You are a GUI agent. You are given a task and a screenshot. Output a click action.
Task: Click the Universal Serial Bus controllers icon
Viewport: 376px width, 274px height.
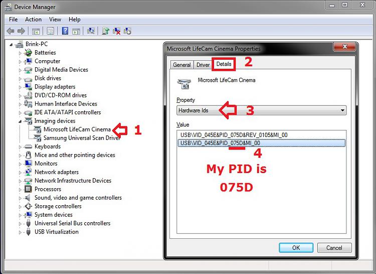tap(28, 223)
